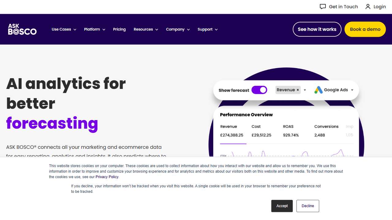Open the Company menu

click(x=178, y=29)
